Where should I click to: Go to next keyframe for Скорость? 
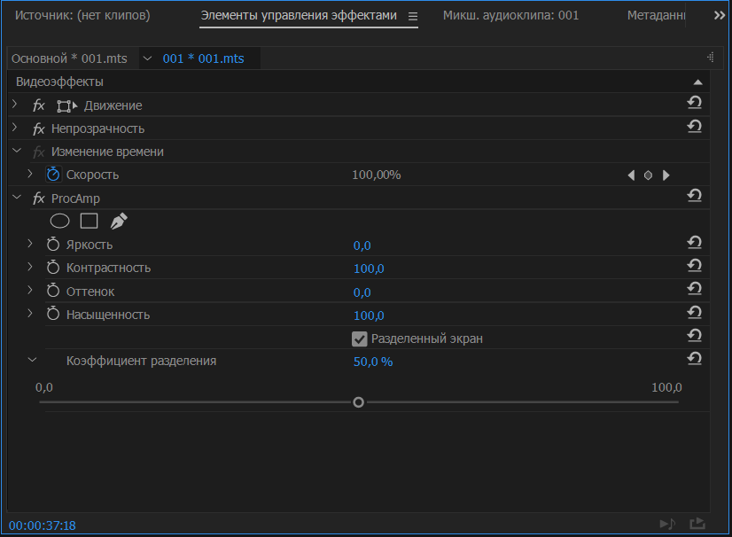click(666, 175)
